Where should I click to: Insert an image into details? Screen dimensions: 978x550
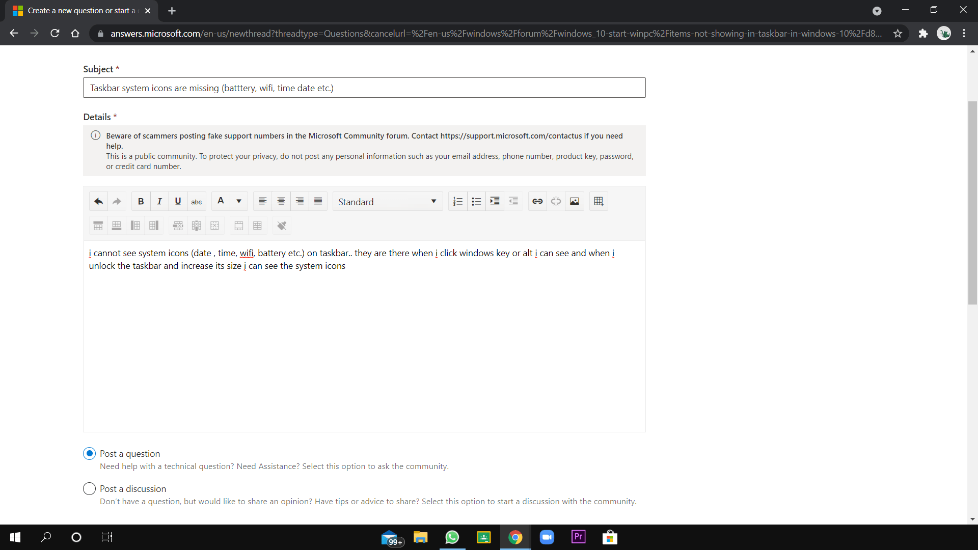(x=574, y=201)
